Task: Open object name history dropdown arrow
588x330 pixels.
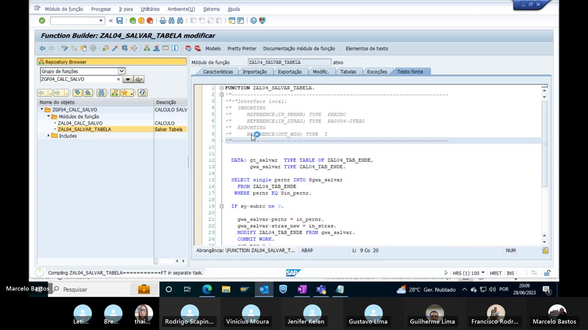Action: (128, 79)
